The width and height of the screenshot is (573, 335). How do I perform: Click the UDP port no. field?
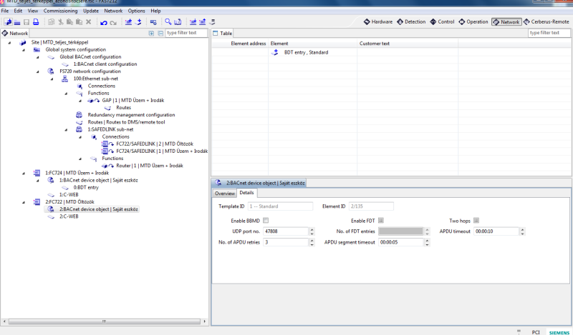(285, 231)
